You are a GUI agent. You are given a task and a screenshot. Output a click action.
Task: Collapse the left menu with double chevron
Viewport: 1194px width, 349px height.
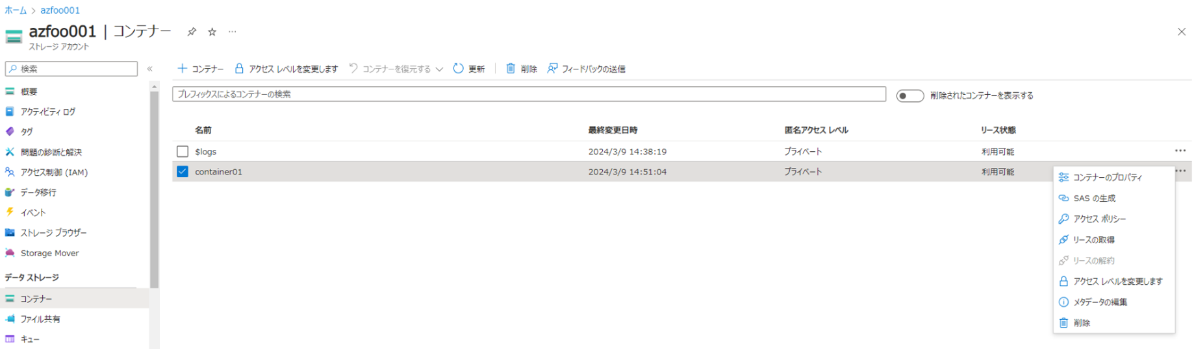(x=150, y=69)
